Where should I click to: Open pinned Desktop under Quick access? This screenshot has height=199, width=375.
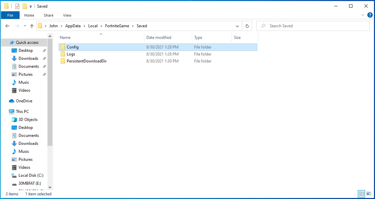(x=26, y=50)
